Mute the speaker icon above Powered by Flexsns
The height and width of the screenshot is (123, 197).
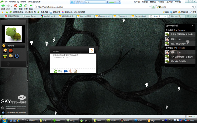click(2, 108)
